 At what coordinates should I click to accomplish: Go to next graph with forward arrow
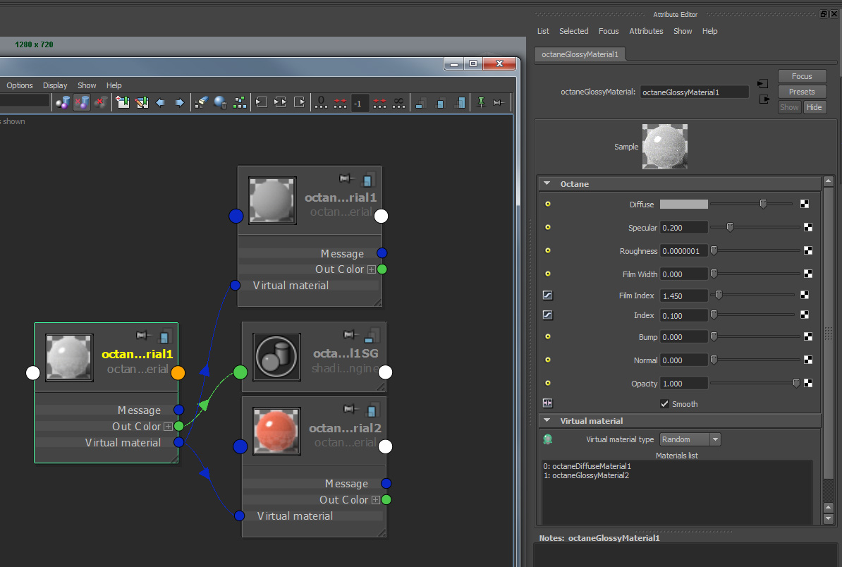pyautogui.click(x=179, y=102)
